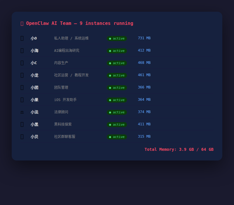Open the 小法 法律顾问 entry
234x205 pixels.
tap(117, 112)
